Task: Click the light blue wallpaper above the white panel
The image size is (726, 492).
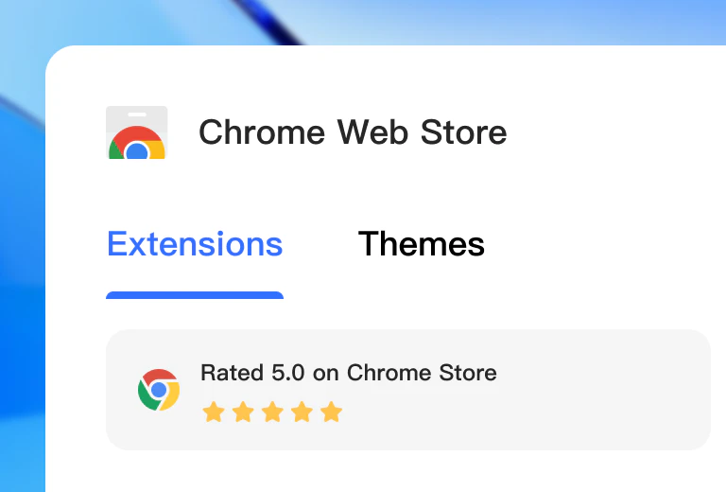Action: click(473, 21)
